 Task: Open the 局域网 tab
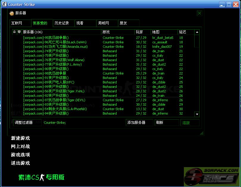(104, 23)
